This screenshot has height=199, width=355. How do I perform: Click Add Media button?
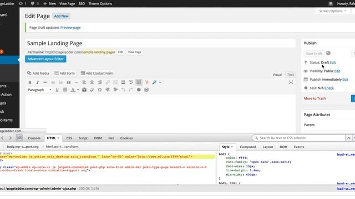point(38,74)
